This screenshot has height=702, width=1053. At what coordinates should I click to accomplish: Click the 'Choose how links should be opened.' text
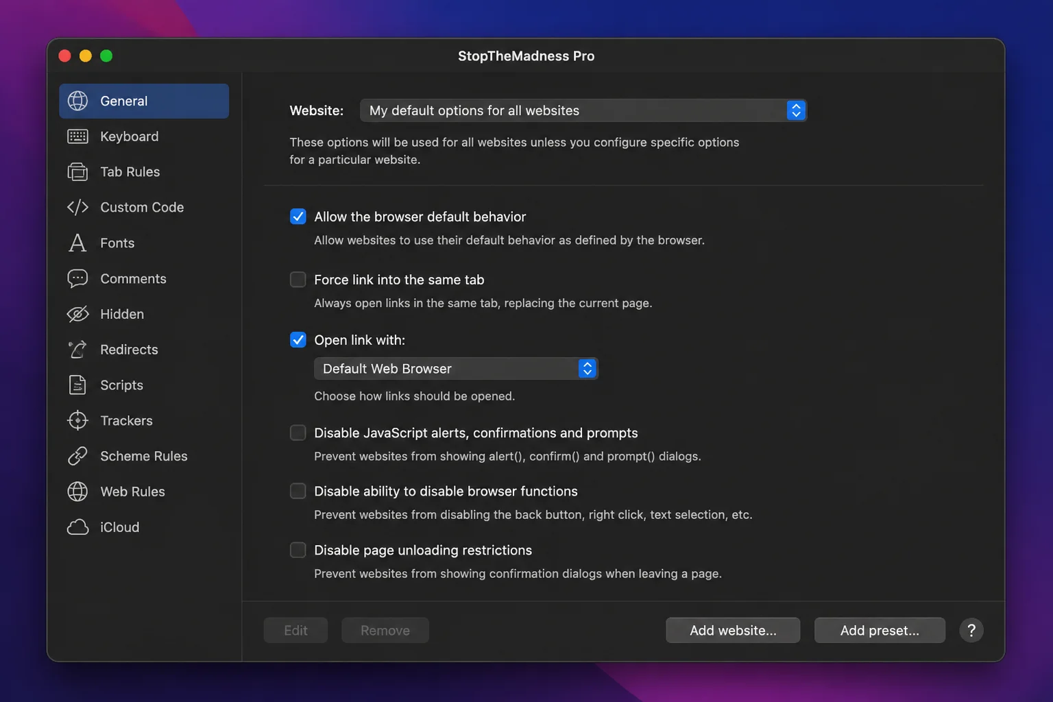pos(414,396)
